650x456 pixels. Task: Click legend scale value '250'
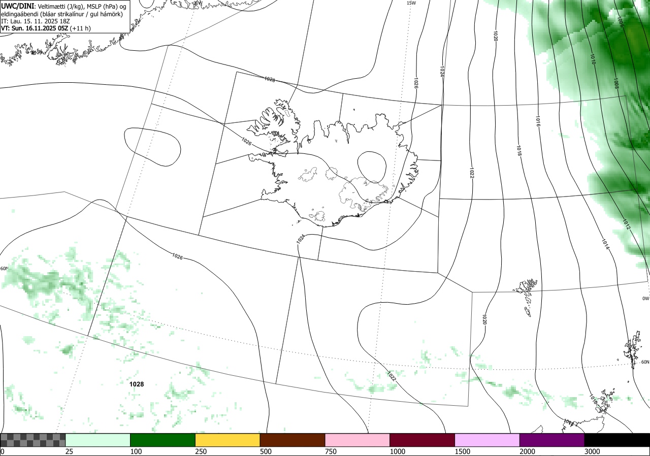coord(201,451)
